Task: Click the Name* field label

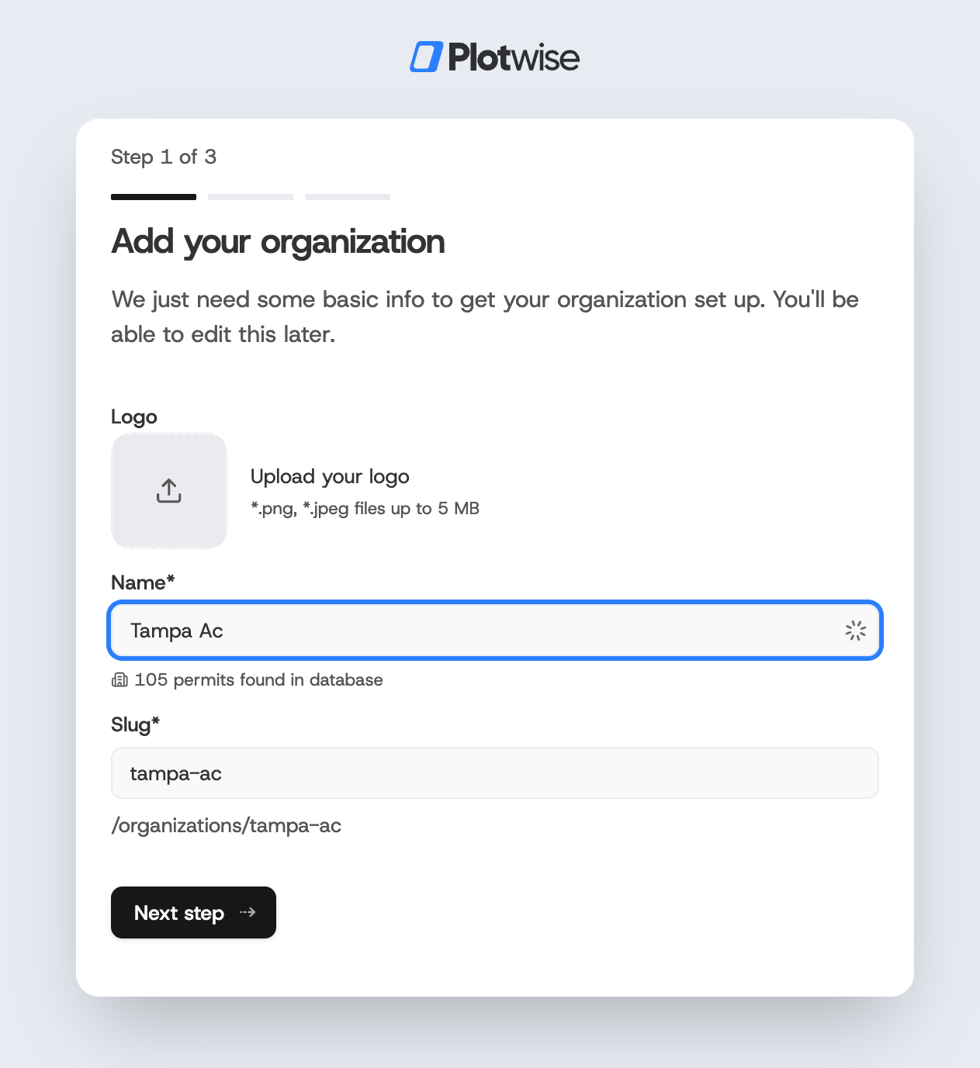Action: pyautogui.click(x=143, y=582)
